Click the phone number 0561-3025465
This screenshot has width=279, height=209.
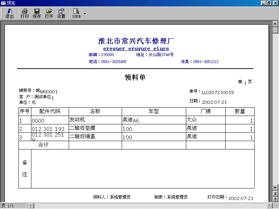114,62
